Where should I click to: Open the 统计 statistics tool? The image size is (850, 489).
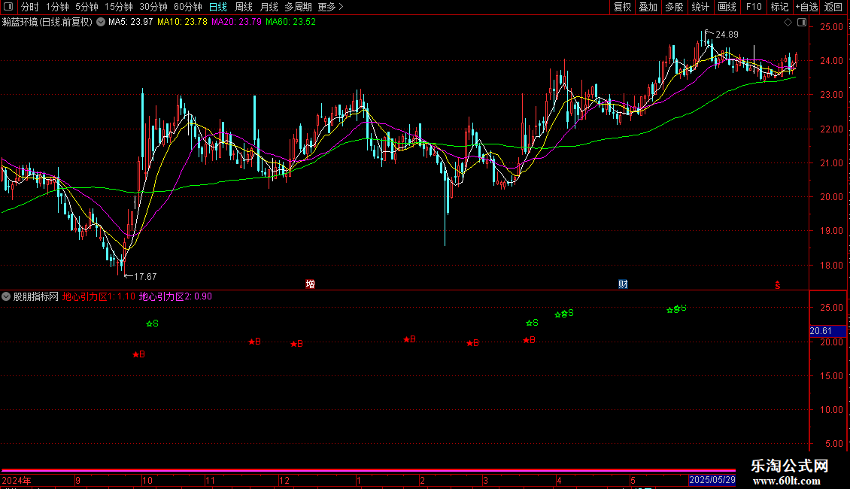(x=700, y=7)
